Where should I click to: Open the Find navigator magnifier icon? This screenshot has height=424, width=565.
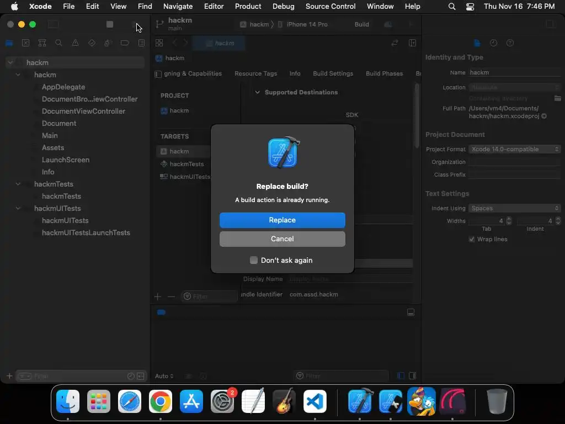(x=58, y=43)
